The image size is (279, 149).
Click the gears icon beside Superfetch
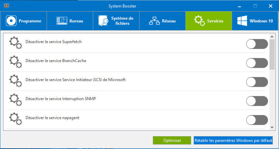[x=15, y=43]
